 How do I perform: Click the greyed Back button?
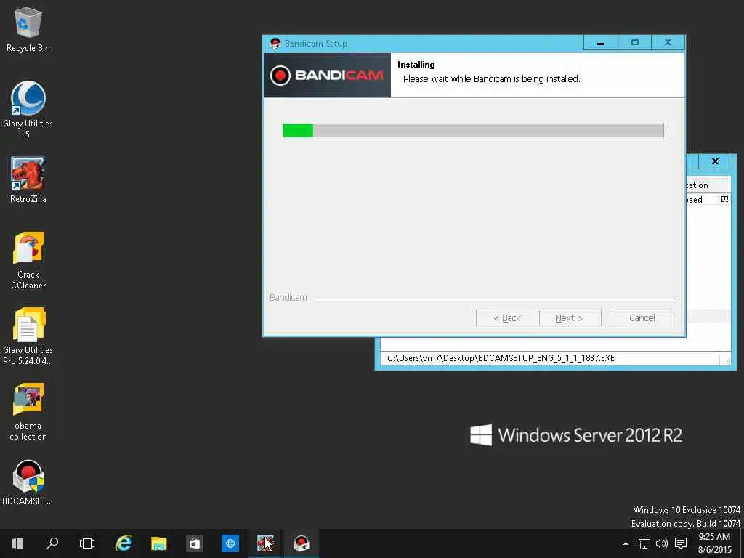(x=506, y=318)
